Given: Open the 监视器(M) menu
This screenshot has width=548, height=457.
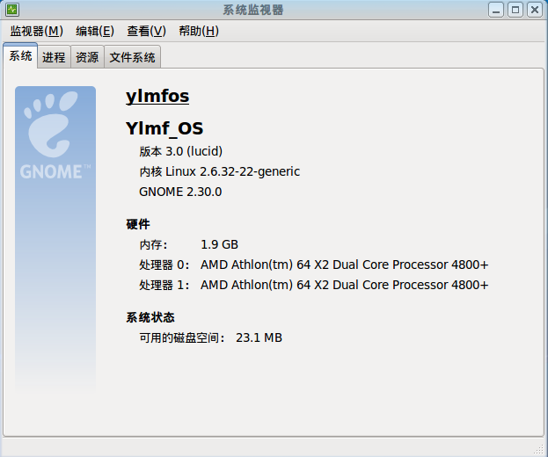Looking at the screenshot, I should [36, 31].
